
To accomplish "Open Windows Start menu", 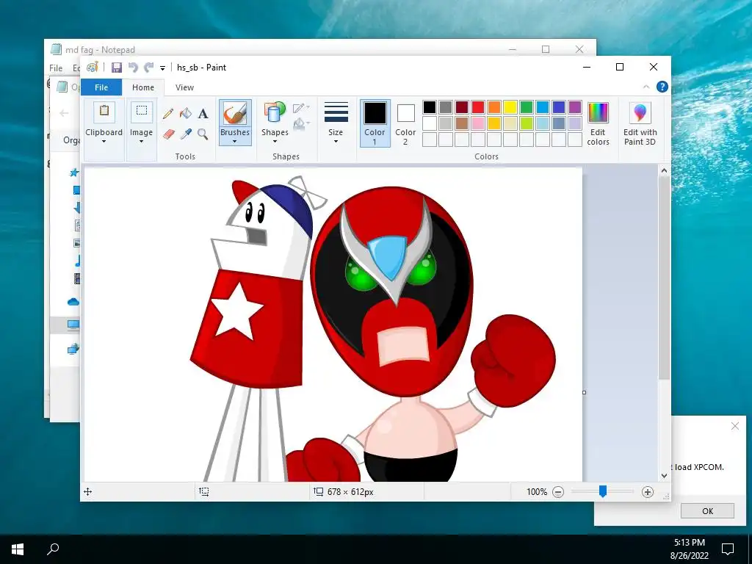I will [18, 549].
